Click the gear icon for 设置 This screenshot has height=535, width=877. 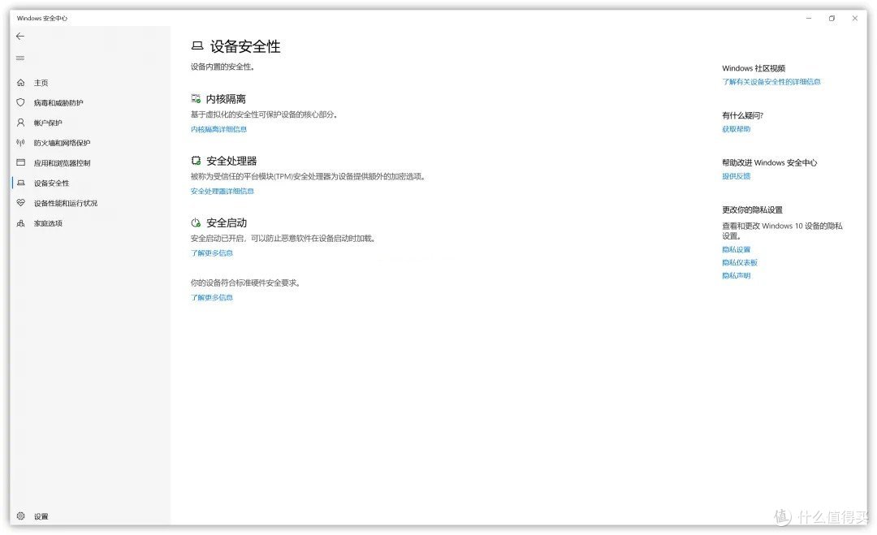20,516
